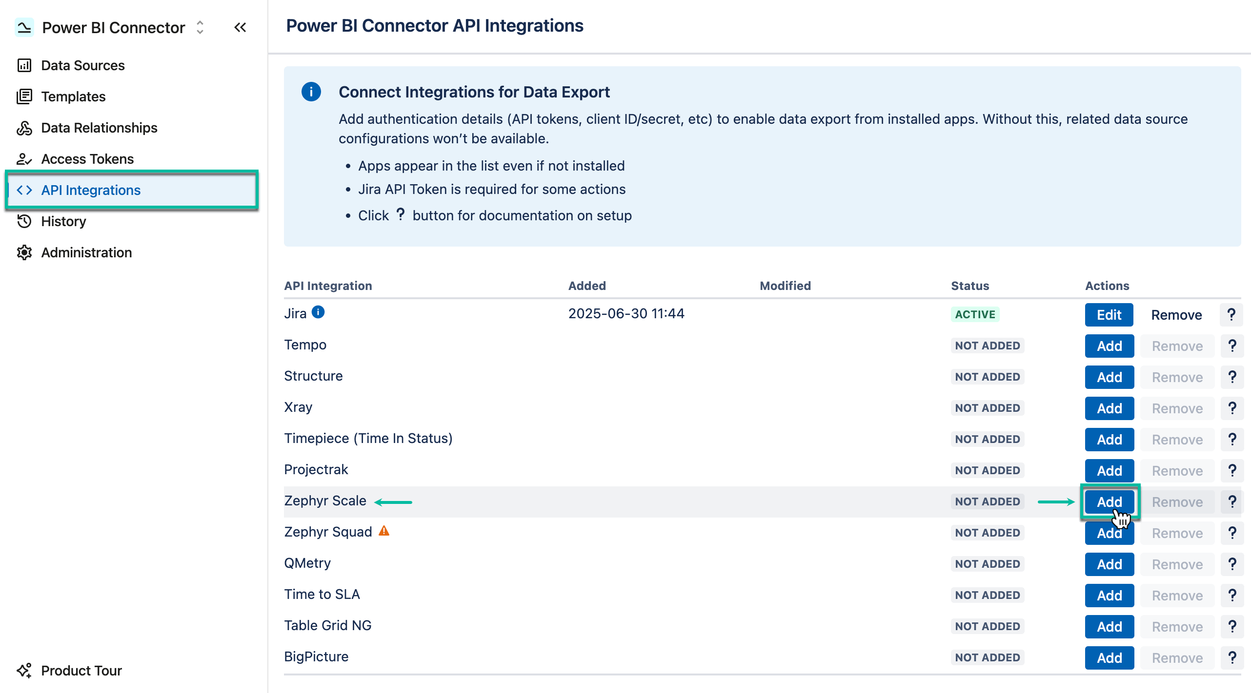This screenshot has height=693, width=1251.
Task: Add the BigPicture integration
Action: point(1109,657)
